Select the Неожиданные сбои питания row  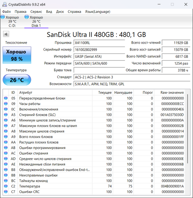coord(94,164)
